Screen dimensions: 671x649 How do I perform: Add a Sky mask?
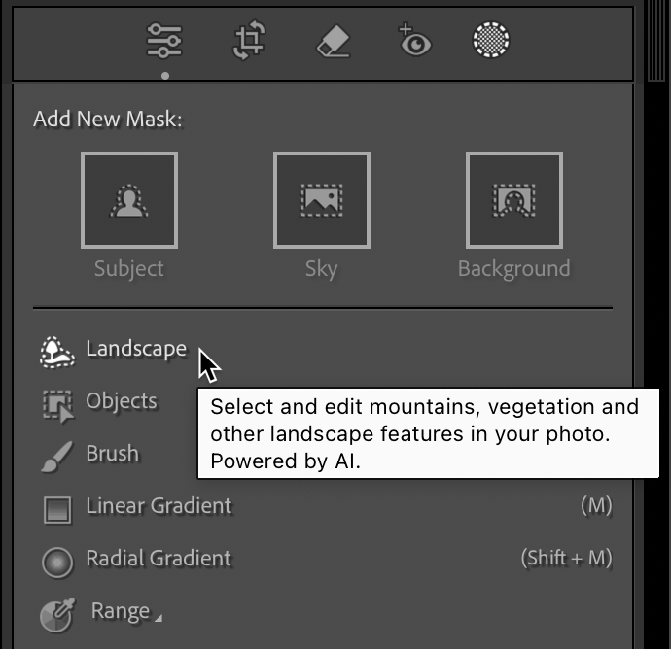click(322, 200)
